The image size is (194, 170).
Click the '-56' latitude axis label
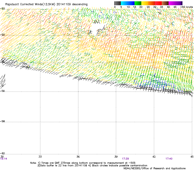coord(2,91)
